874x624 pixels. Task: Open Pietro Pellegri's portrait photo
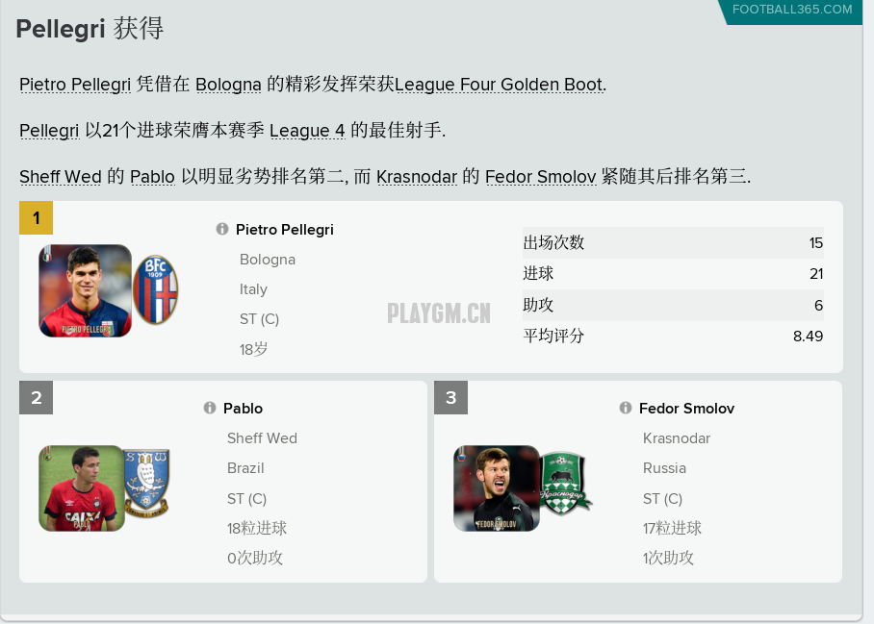86,290
